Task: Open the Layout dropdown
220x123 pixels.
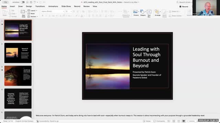Action: 32,11
